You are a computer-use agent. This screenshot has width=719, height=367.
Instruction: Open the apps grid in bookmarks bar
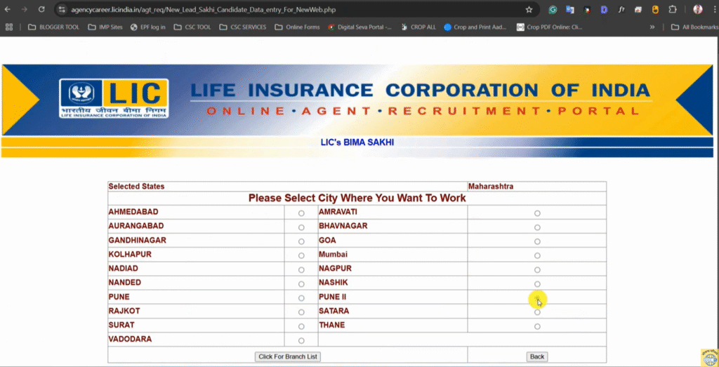pos(9,27)
